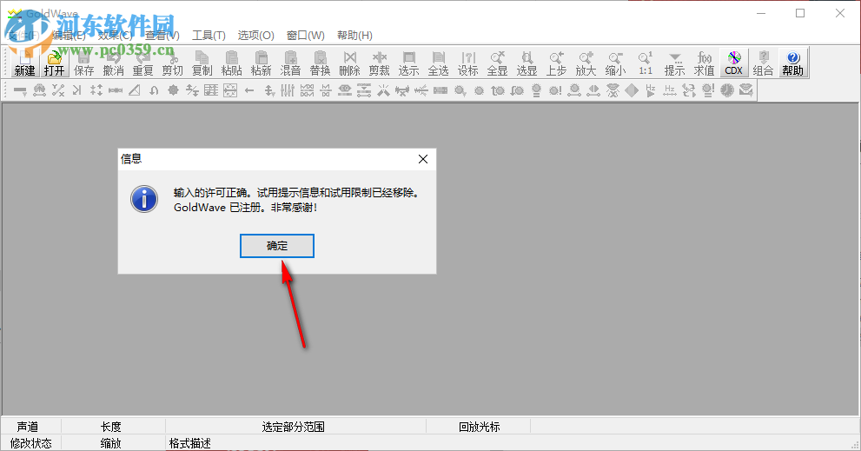This screenshot has height=451, width=861.
Task: Click the Hz playback-rate effect icon
Action: point(651,90)
